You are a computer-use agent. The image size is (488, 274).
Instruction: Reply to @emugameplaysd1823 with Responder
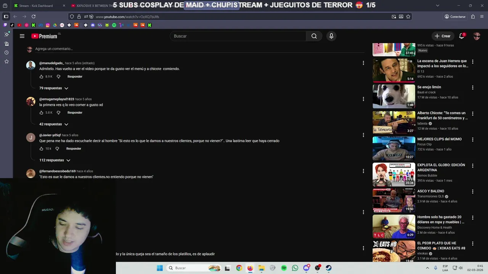pyautogui.click(x=75, y=113)
